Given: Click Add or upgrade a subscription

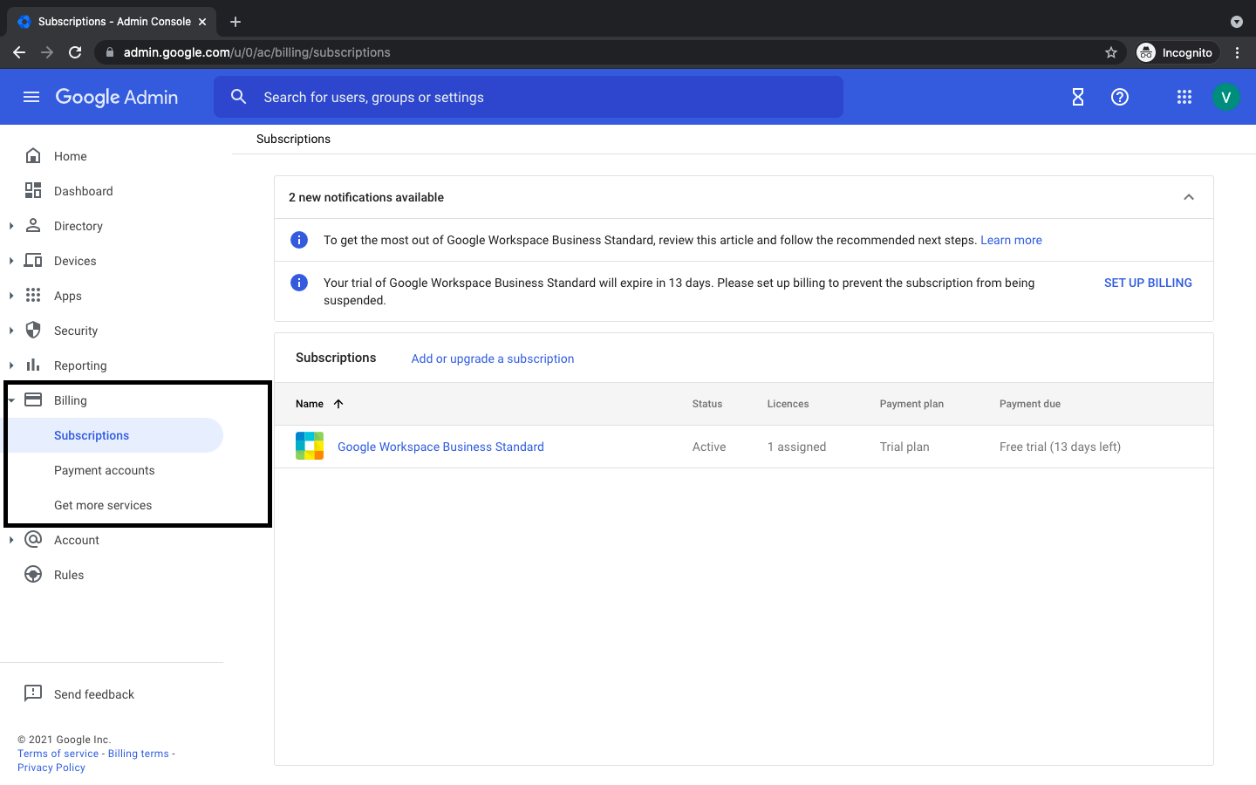Looking at the screenshot, I should pos(492,358).
